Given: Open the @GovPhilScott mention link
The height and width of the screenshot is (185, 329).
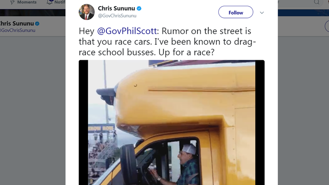Looking at the screenshot, I should tap(127, 31).
